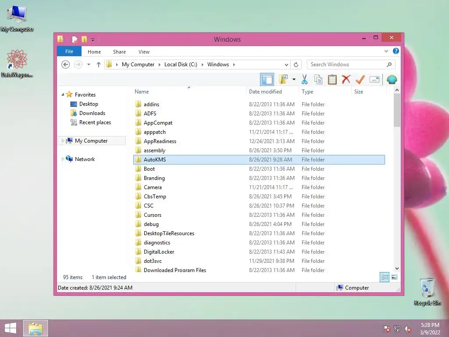Open the DataWagon desktop shortcut

pyautogui.click(x=17, y=63)
